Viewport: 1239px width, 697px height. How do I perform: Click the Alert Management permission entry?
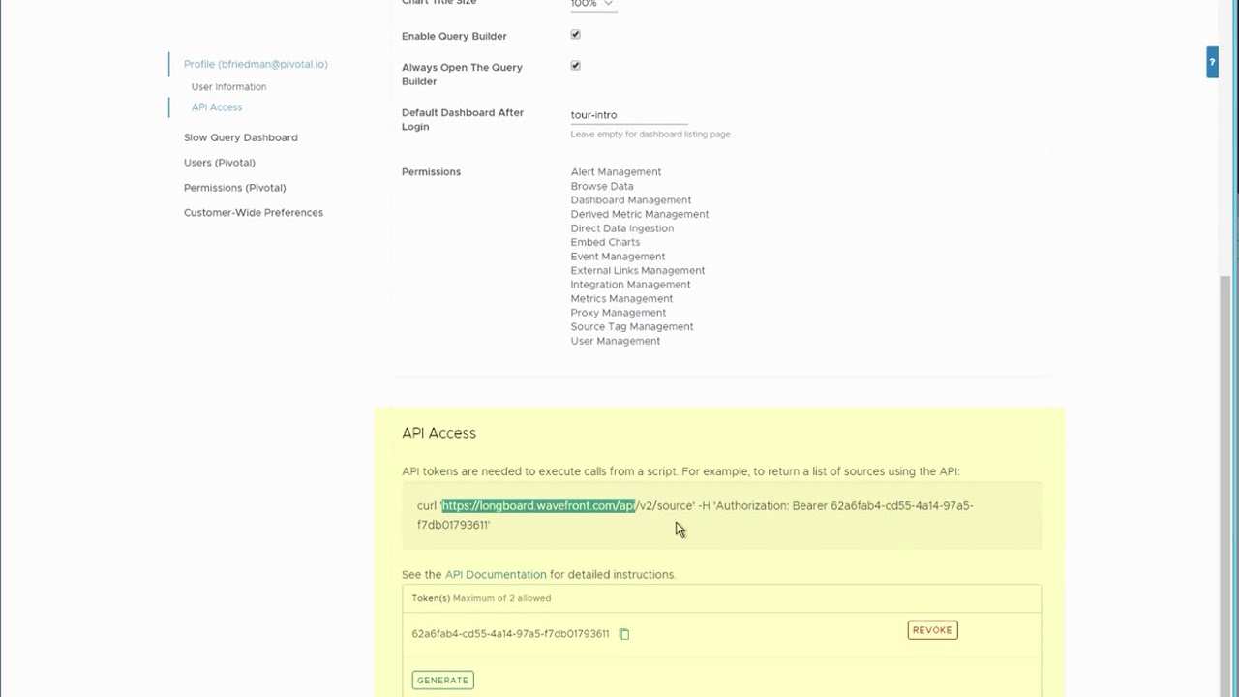616,172
